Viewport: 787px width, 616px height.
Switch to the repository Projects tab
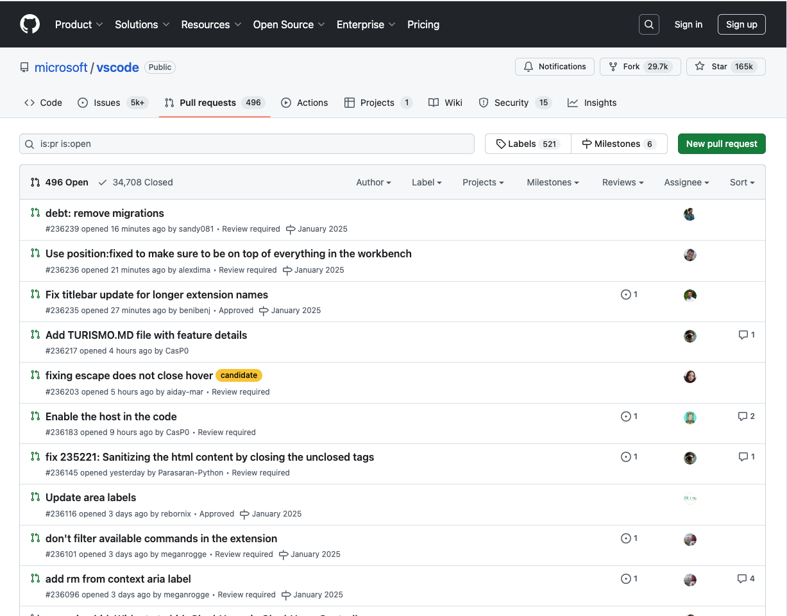(378, 103)
